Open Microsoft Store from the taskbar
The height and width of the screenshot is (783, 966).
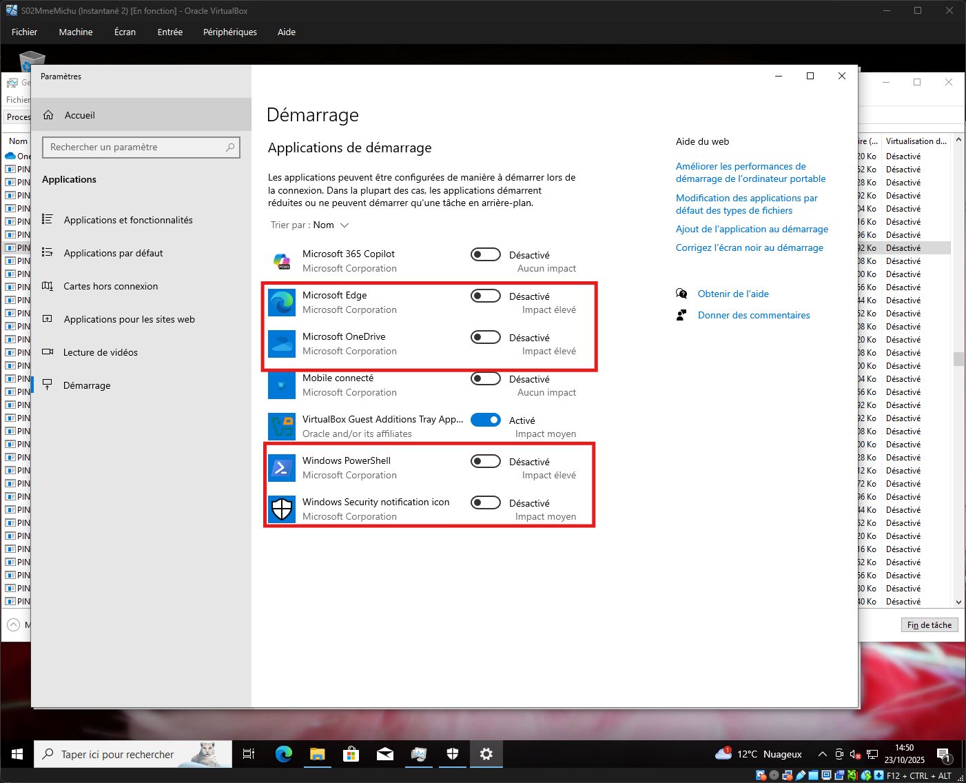[x=351, y=754]
